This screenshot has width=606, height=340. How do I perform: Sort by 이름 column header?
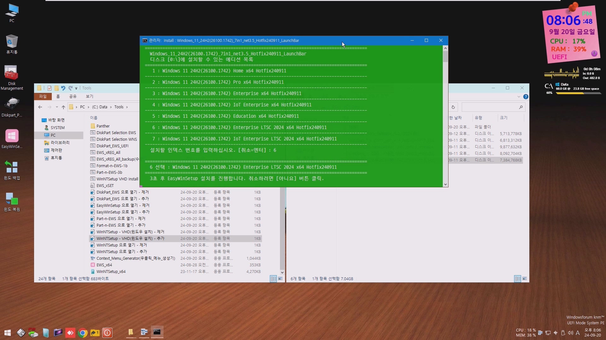click(94, 118)
